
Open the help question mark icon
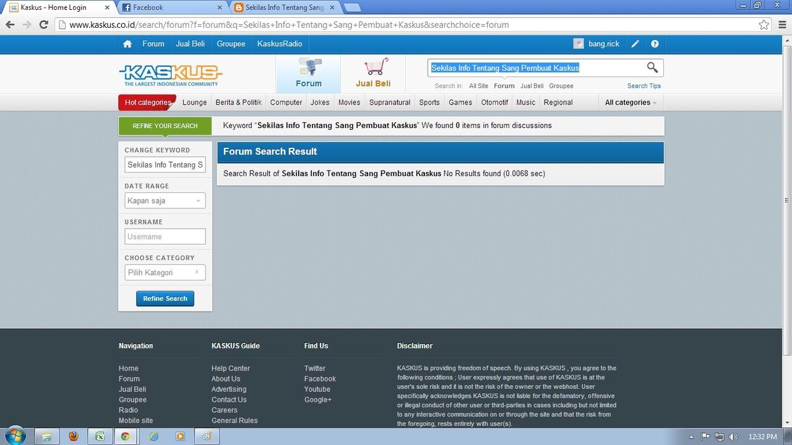click(655, 44)
